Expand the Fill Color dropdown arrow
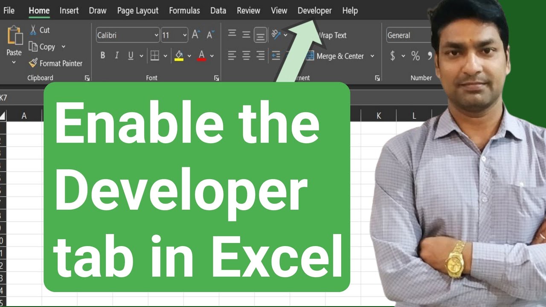This screenshot has width=546, height=307. click(x=189, y=56)
